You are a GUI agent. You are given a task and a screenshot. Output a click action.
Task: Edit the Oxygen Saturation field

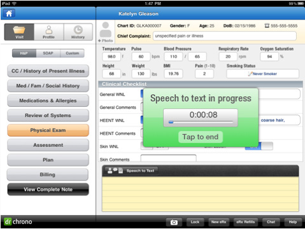click(x=269, y=57)
